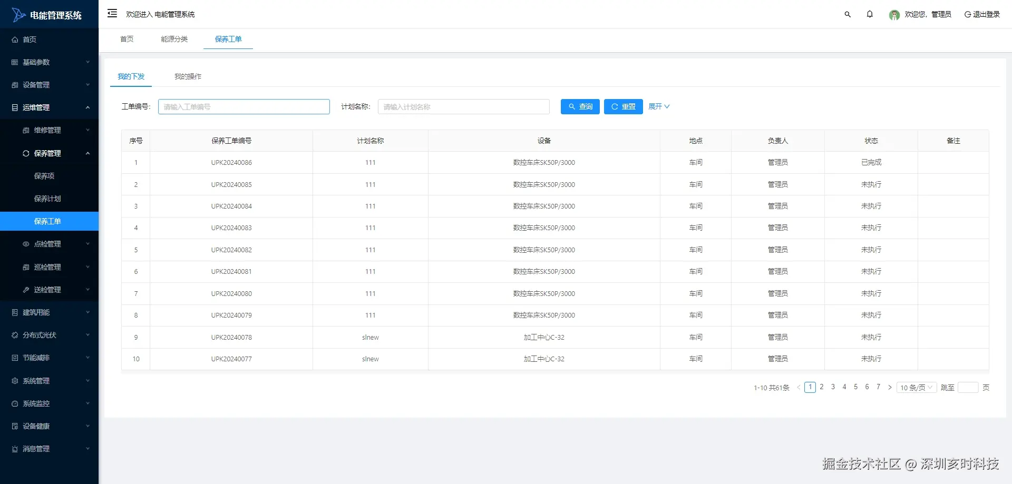Collapse the 保养管理 submenu chevron
Screen dimensions: 1012x484
click(x=87, y=153)
